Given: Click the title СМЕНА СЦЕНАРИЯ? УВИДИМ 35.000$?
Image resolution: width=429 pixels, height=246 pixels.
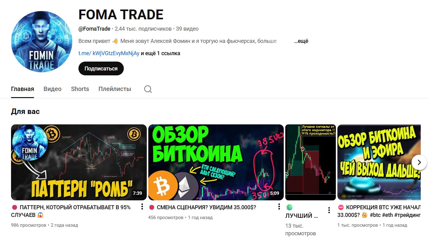Looking at the screenshot, I should (x=206, y=207).
